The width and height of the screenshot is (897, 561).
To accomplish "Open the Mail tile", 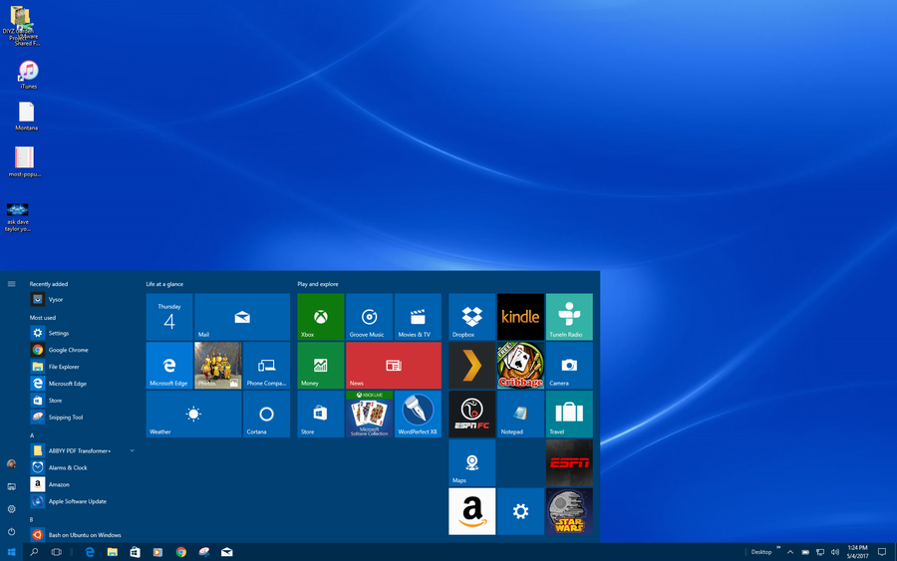I will point(242,317).
